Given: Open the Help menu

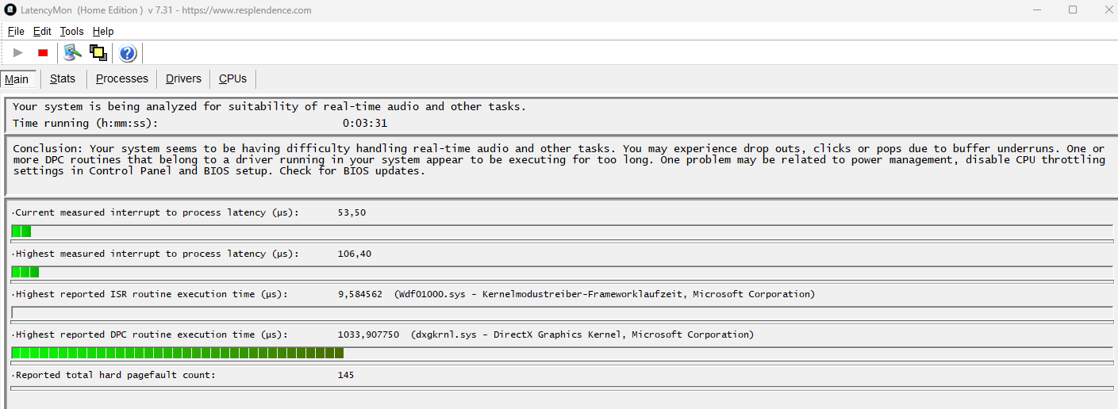Looking at the screenshot, I should pyautogui.click(x=103, y=32).
